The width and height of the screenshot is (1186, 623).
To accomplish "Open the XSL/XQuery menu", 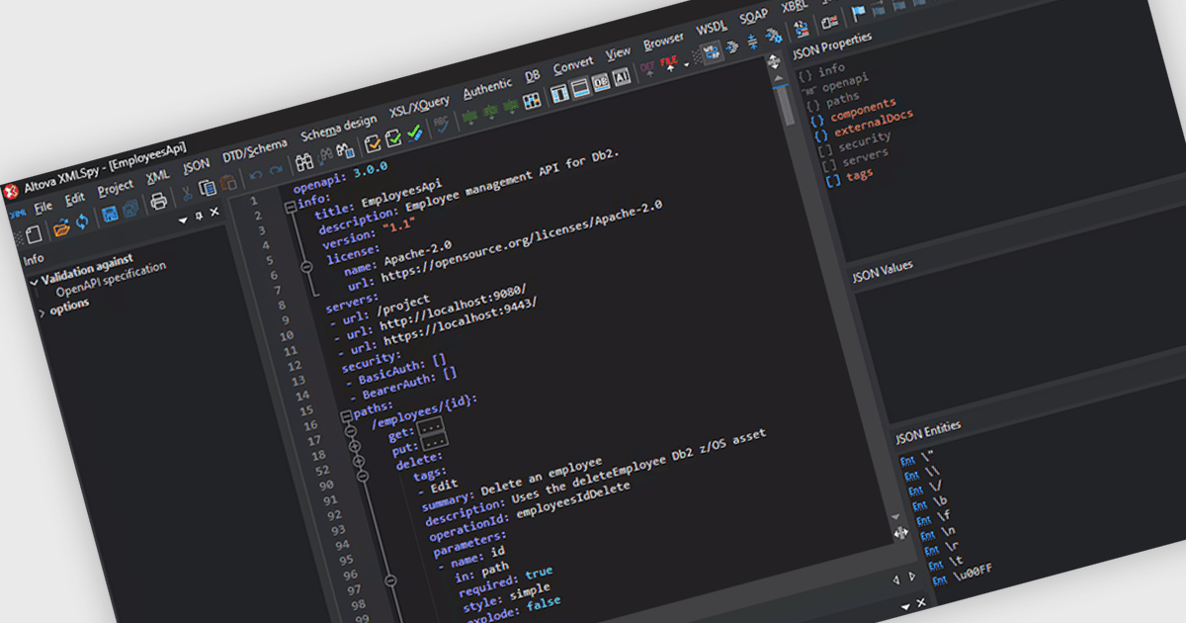I will tap(419, 105).
